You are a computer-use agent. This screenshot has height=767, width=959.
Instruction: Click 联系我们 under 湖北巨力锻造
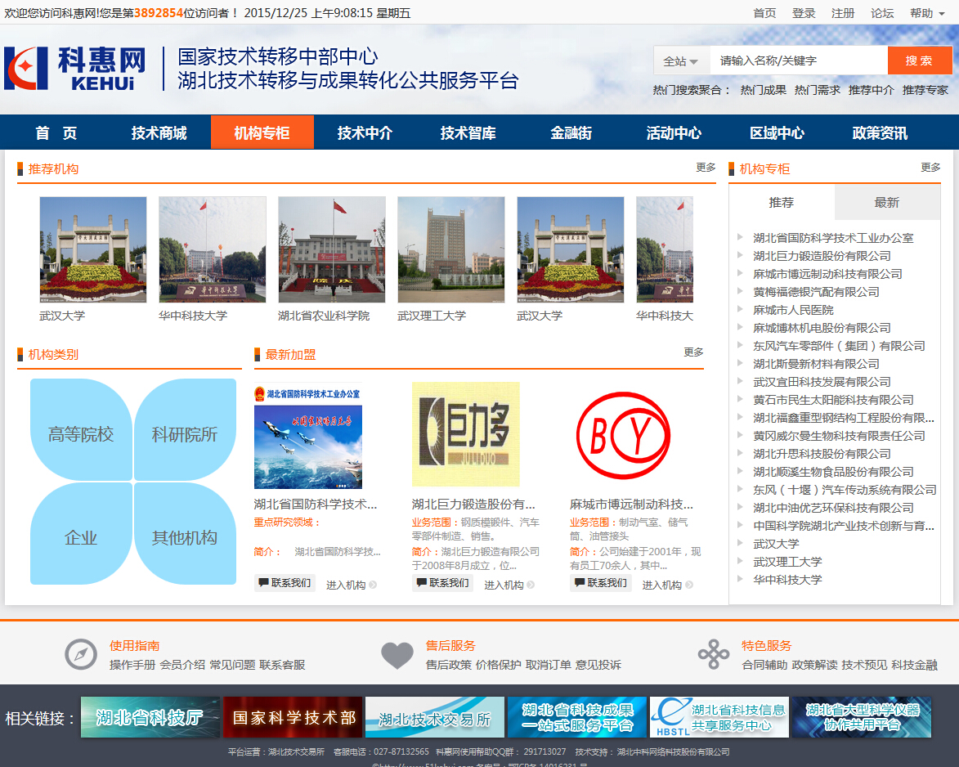tap(443, 583)
